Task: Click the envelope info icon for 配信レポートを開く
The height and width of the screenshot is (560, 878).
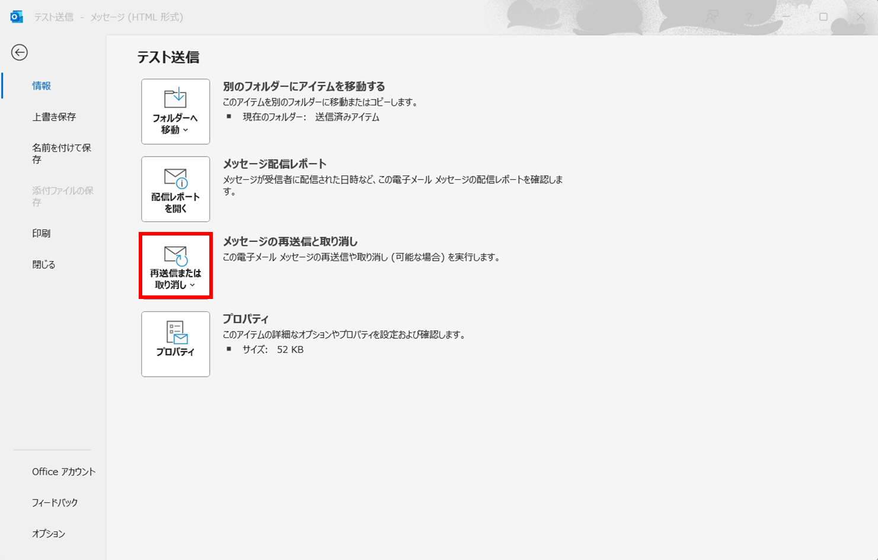Action: [x=175, y=177]
